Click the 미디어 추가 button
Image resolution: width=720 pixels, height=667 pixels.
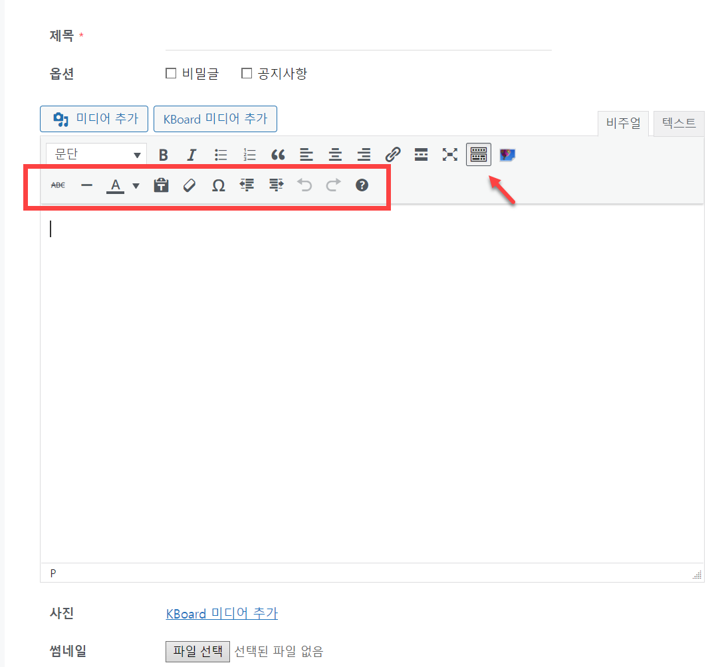[x=94, y=118]
